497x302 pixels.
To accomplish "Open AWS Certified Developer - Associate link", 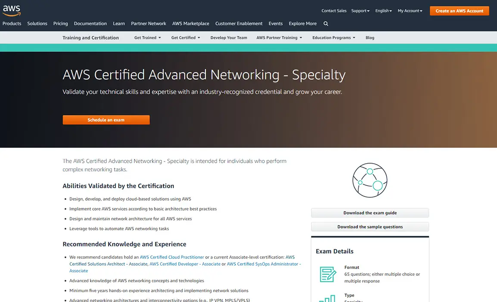I will (185, 264).
